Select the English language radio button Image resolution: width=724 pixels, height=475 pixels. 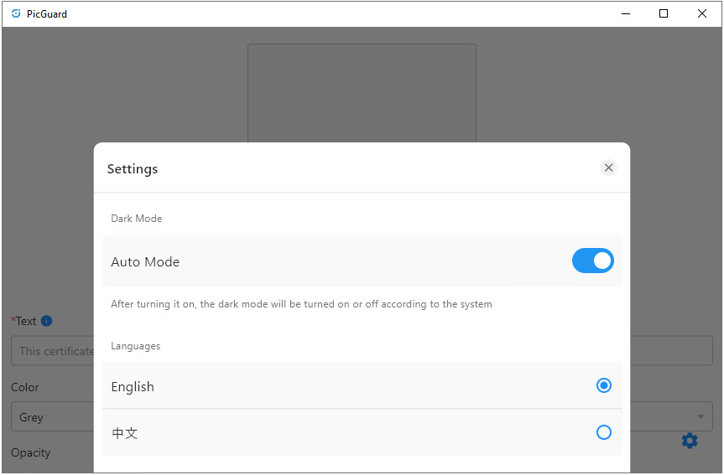604,385
